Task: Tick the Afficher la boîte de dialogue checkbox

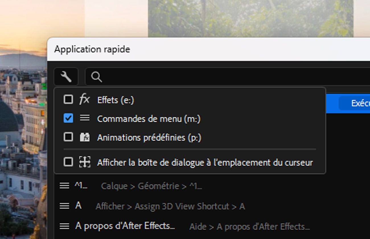Action: tap(68, 162)
